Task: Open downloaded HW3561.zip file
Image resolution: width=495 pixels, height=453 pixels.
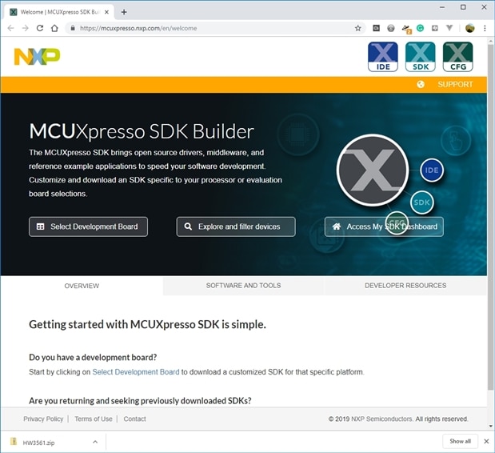Action: coord(38,443)
